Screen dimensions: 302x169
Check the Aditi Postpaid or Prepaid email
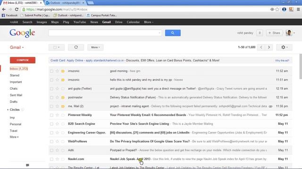(51, 150)
